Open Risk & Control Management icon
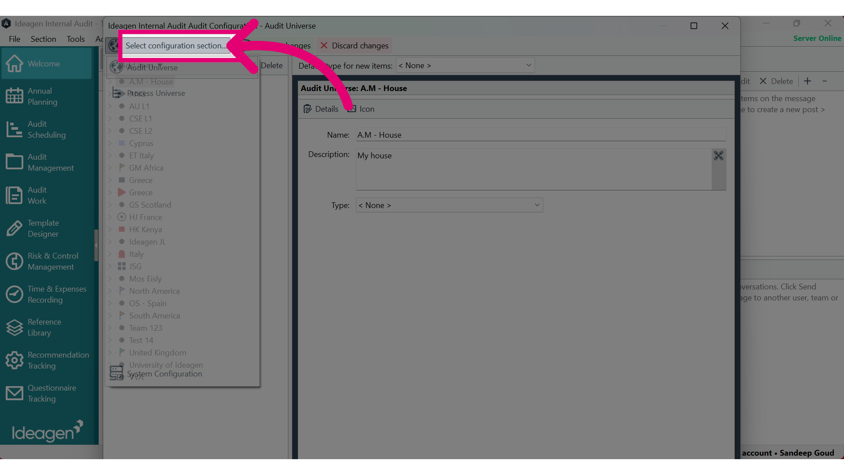This screenshot has width=844, height=475. [x=15, y=261]
